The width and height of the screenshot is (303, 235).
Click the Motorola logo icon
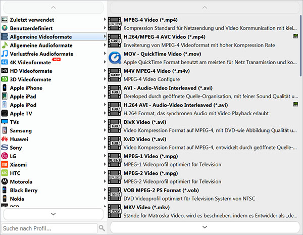(x=5, y=181)
